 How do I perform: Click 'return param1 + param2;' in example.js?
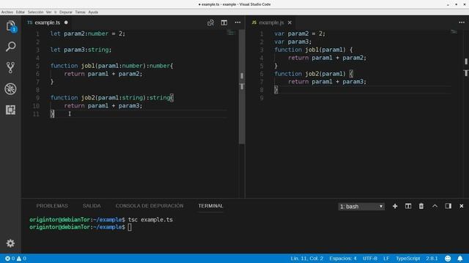(x=327, y=58)
